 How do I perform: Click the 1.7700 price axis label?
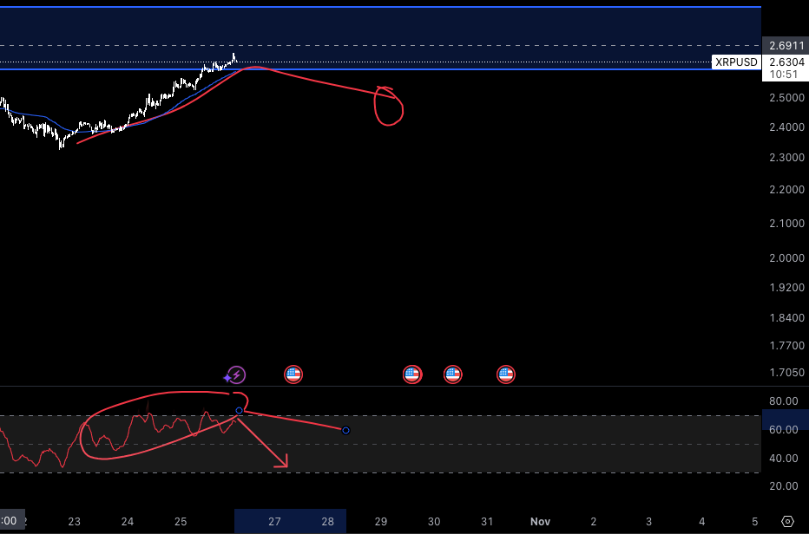point(786,345)
